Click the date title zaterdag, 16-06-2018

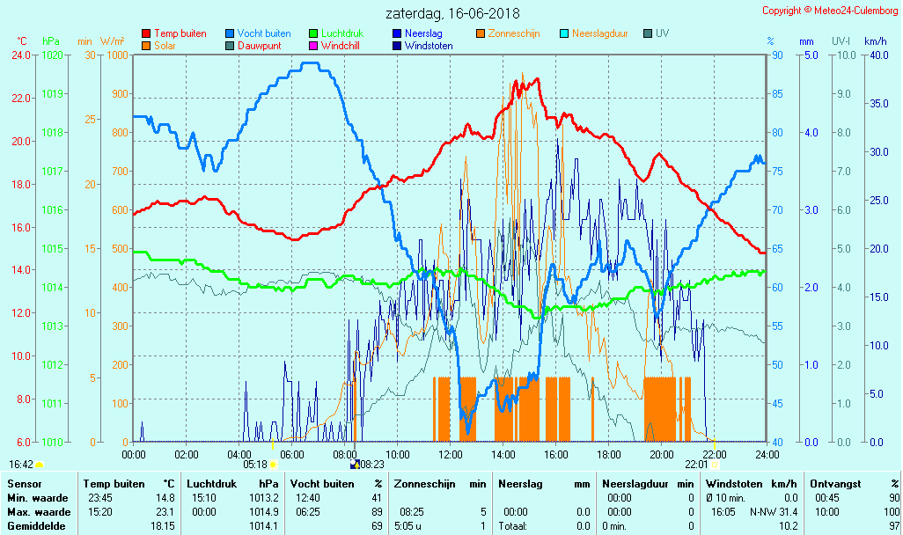452,14
